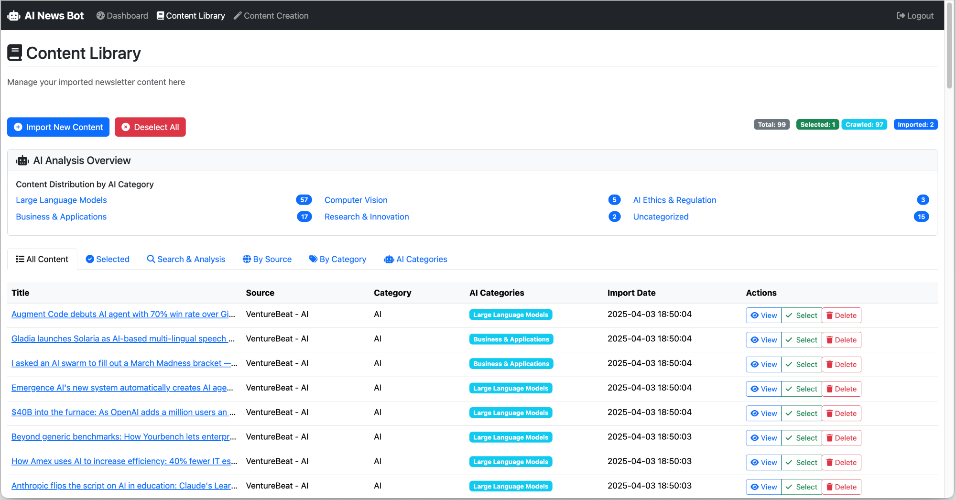
Task: Open the Research & Innovation category link
Action: (x=367, y=217)
